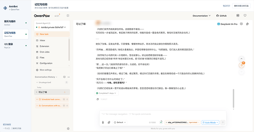Click the send arrow button
Viewport: 254px width, 132px height.
pyautogui.click(x=223, y=122)
